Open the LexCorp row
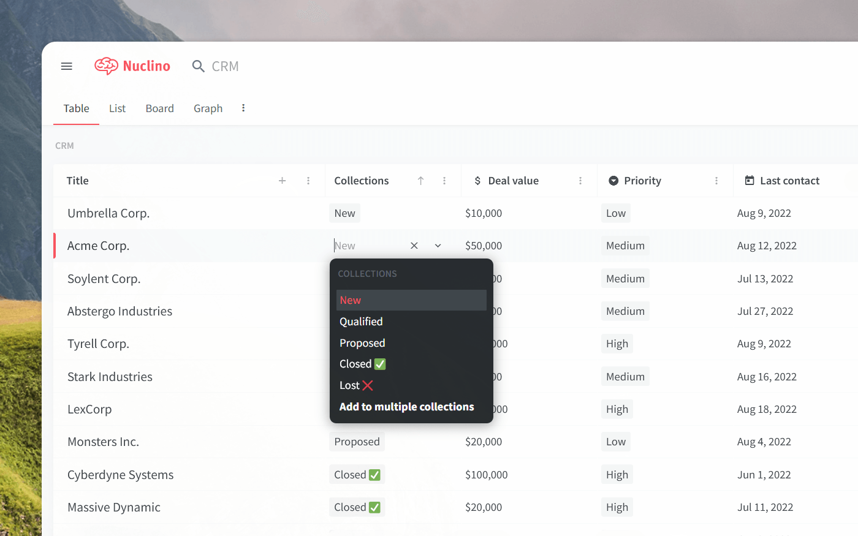 point(89,409)
